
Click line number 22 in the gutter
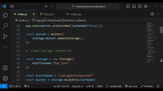(x=18, y=76)
